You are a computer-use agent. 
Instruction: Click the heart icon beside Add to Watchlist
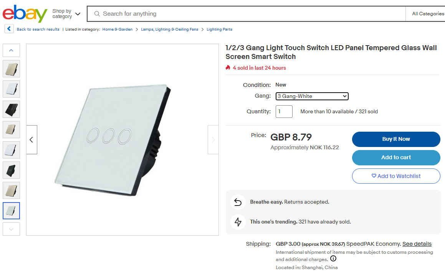point(373,176)
